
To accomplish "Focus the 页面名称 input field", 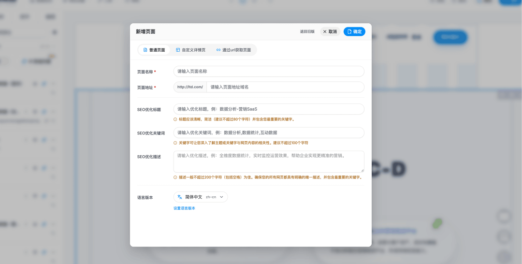I will (x=269, y=71).
